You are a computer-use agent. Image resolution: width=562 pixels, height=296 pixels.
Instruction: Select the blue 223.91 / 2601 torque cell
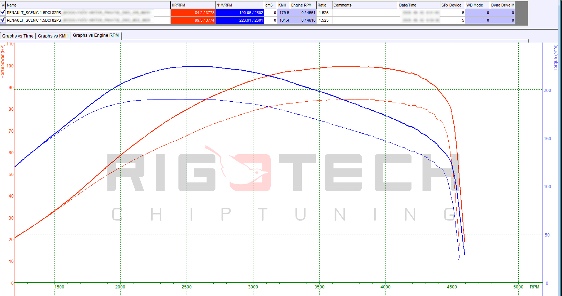coord(240,20)
